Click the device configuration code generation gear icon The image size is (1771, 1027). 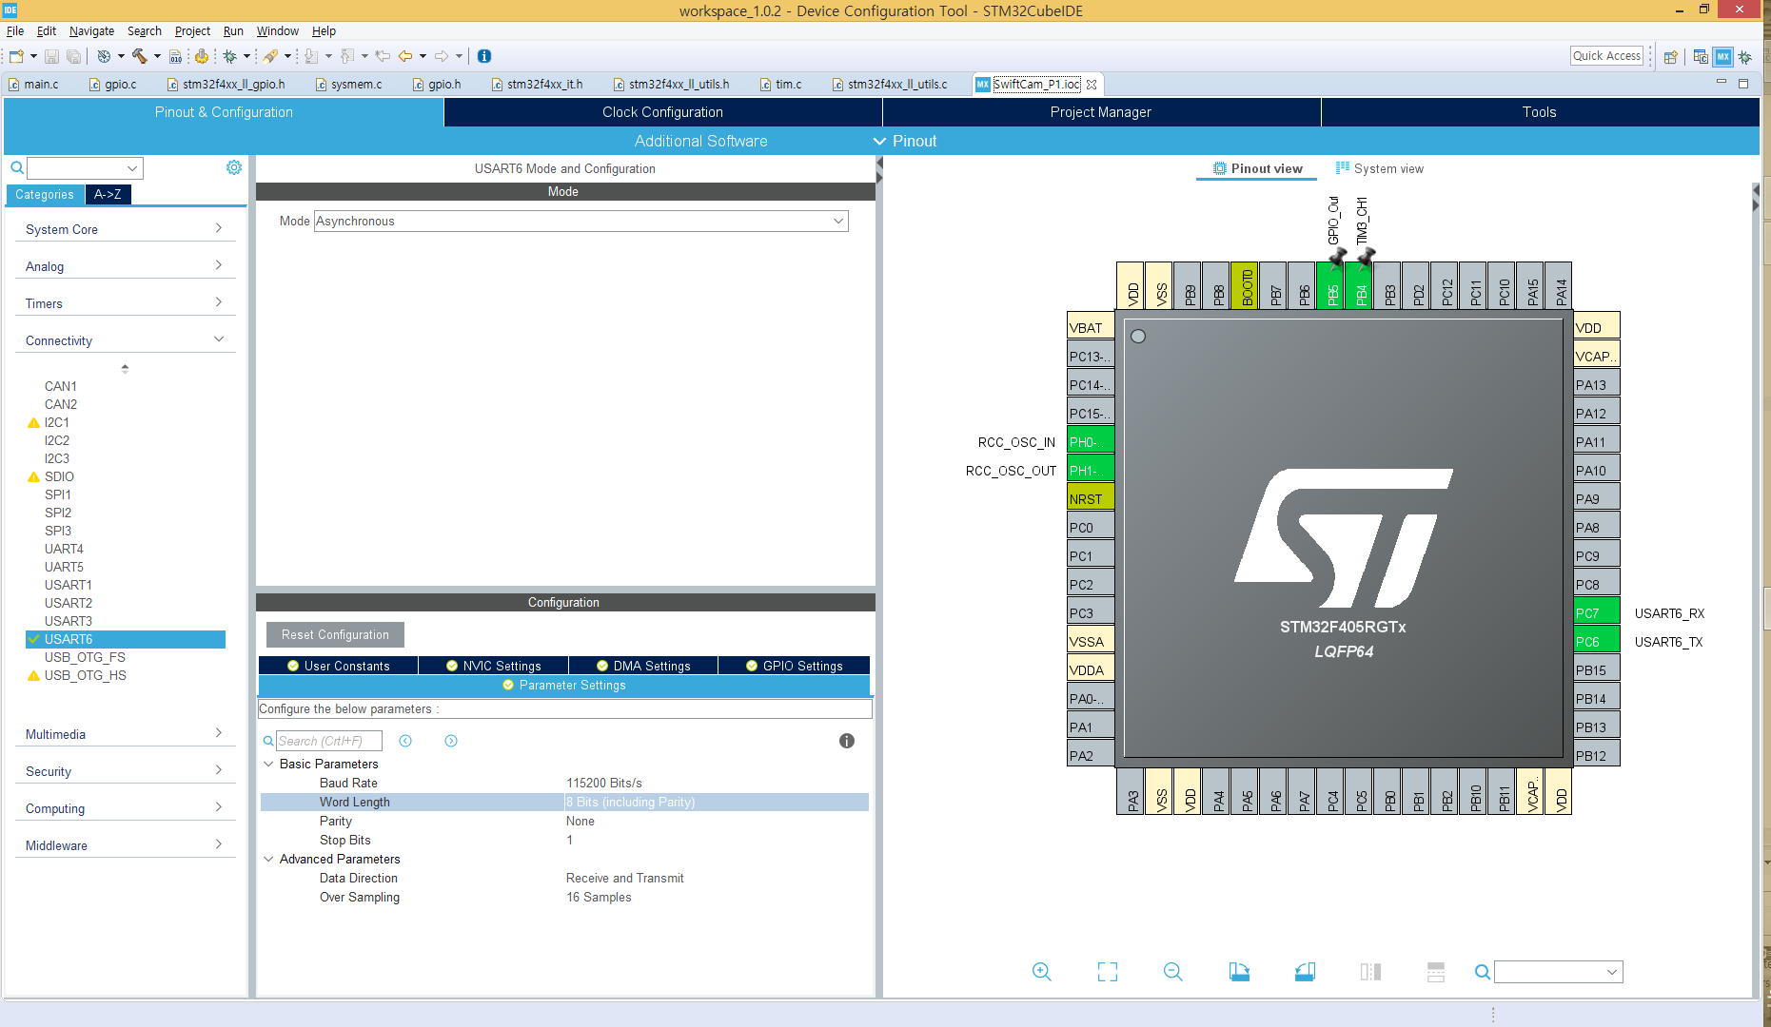tap(201, 56)
